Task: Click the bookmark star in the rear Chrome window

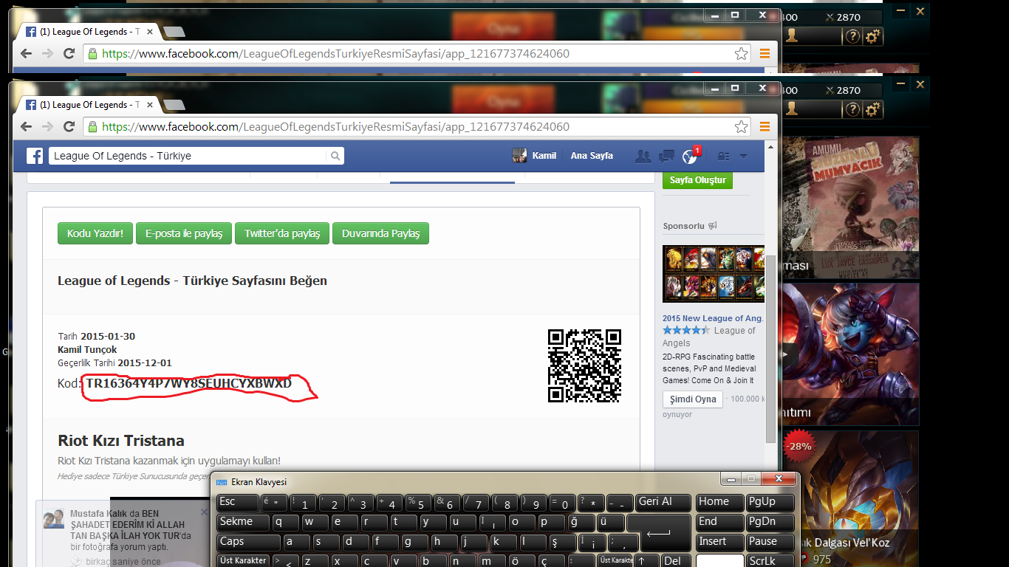Action: [x=741, y=53]
